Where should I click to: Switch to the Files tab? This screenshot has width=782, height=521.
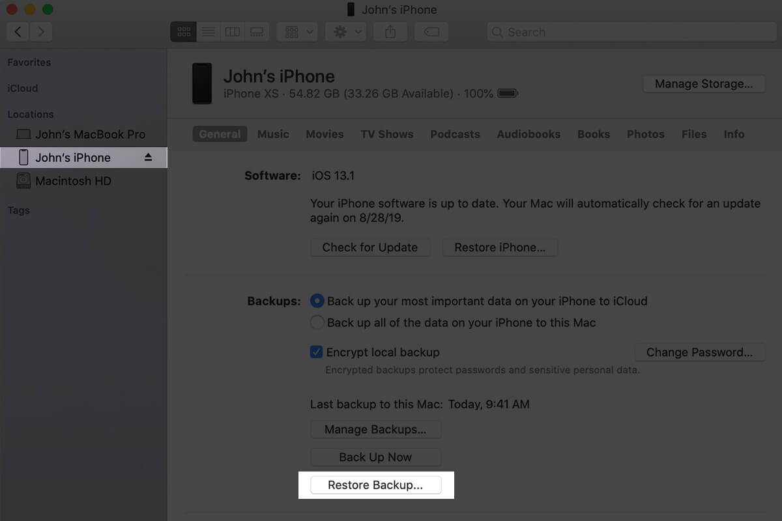694,134
